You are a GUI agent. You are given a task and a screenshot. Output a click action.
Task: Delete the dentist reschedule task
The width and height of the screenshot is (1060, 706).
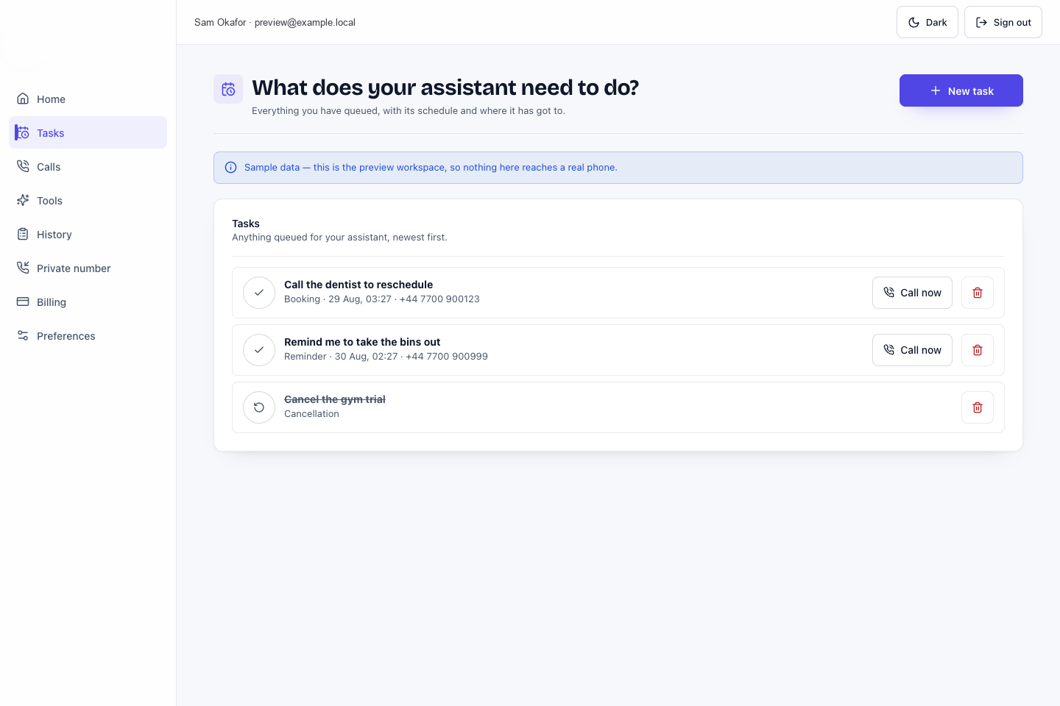click(978, 293)
